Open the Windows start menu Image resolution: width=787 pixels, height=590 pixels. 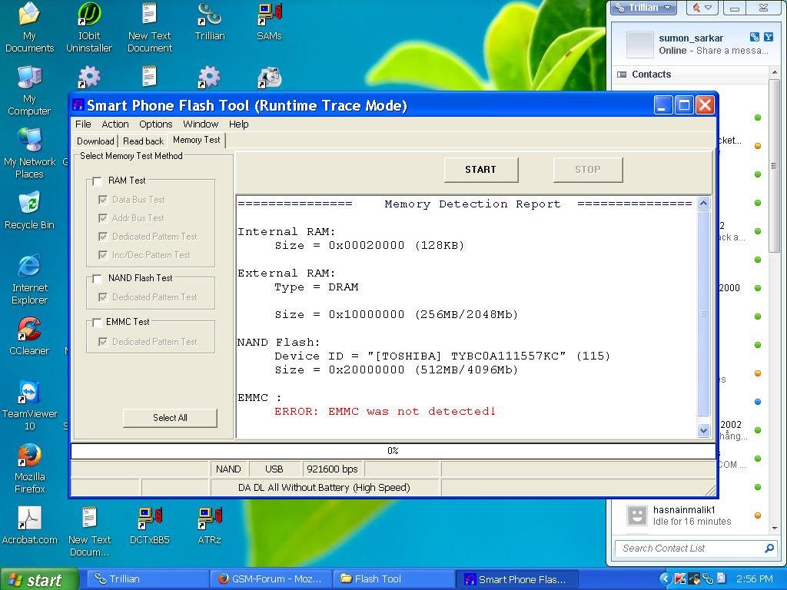coord(38,579)
